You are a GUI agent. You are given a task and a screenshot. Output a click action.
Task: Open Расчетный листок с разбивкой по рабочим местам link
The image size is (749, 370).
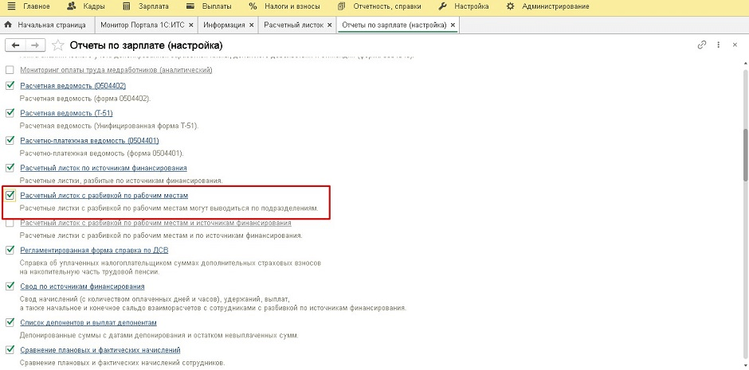pos(104,196)
